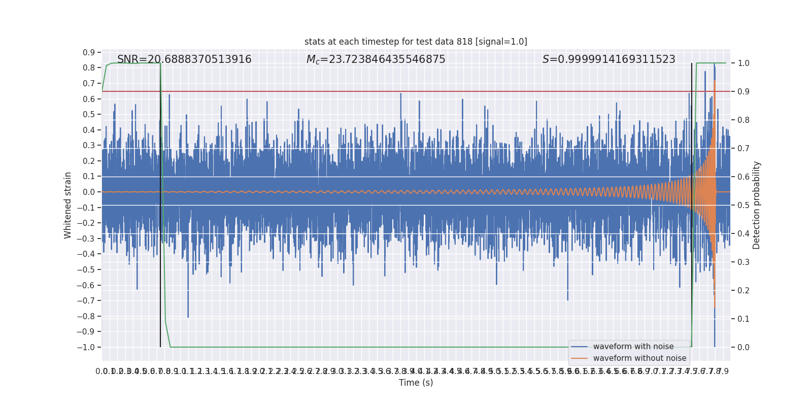The width and height of the screenshot is (812, 406).
Task: Click the 'Whitened strain' y-axis label
Action: pos(68,205)
